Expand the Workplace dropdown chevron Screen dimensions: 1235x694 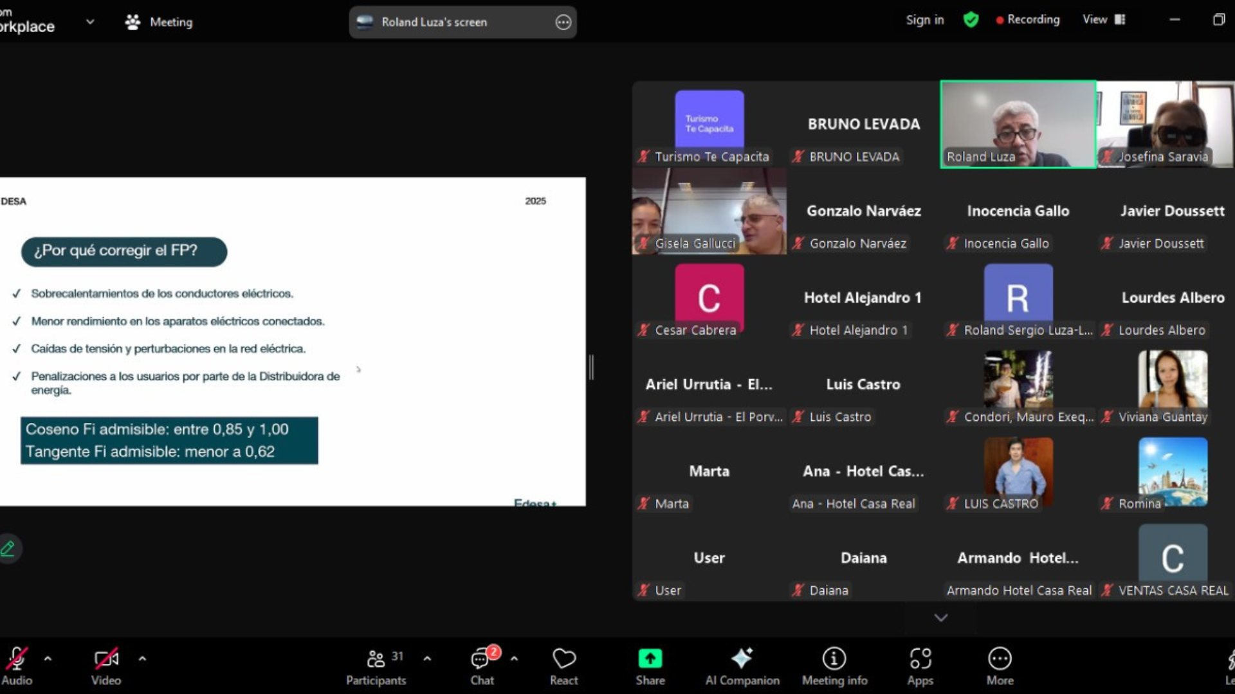coord(90,22)
